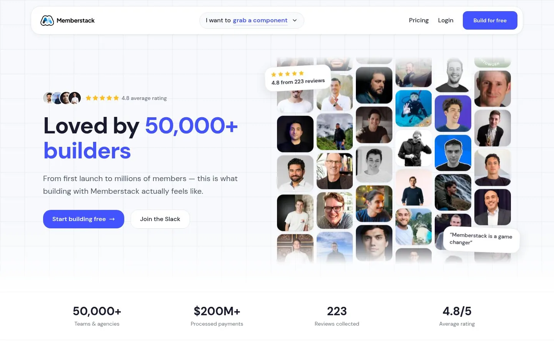This screenshot has height=346, width=554.
Task: Select the 'grab a component' option text
Action: pos(260,20)
